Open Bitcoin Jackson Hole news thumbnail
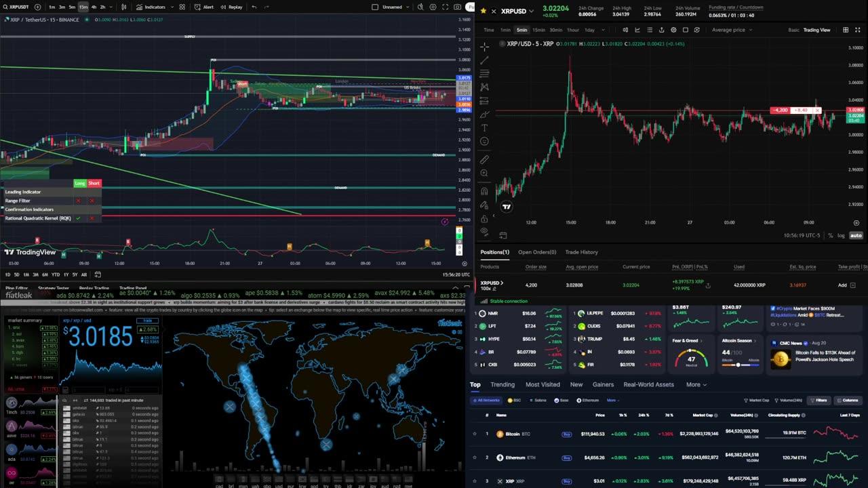Viewport: 868px width, 488px height. 781,359
